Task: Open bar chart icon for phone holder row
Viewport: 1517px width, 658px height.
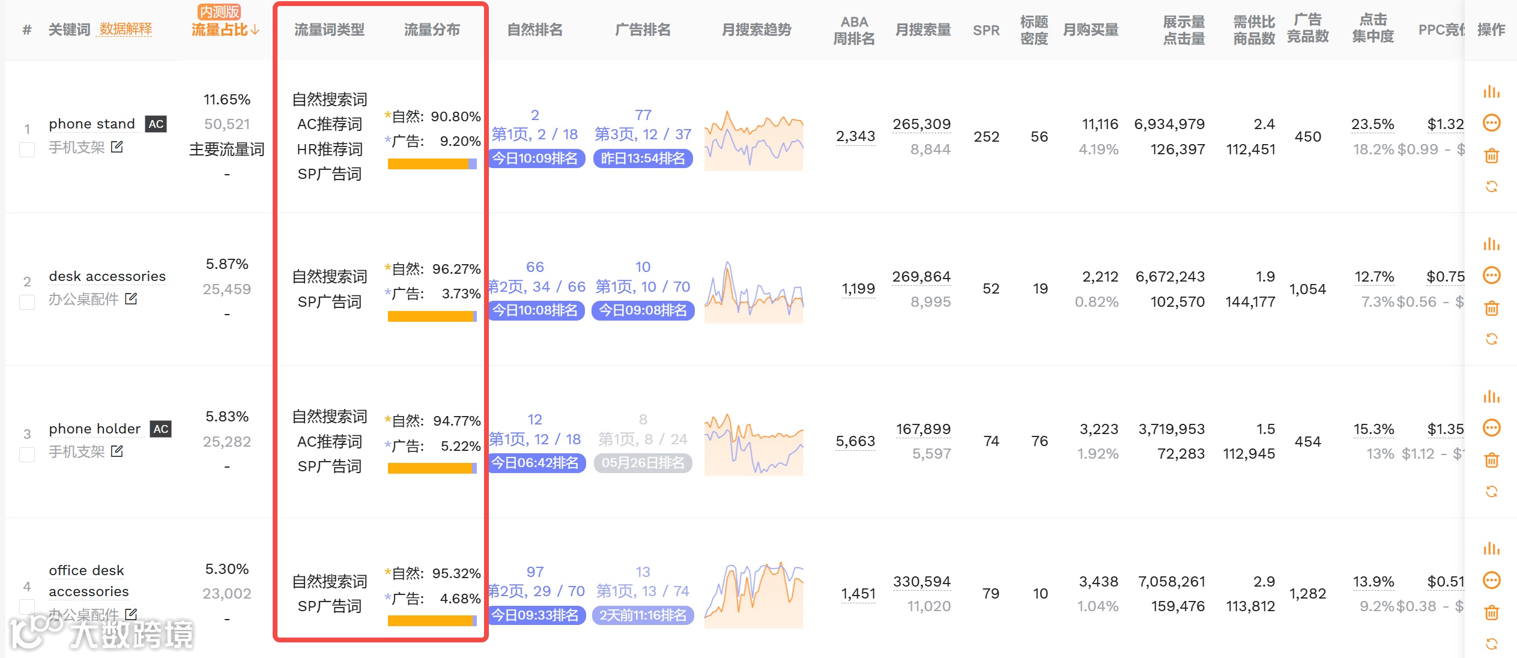Action: tap(1491, 397)
